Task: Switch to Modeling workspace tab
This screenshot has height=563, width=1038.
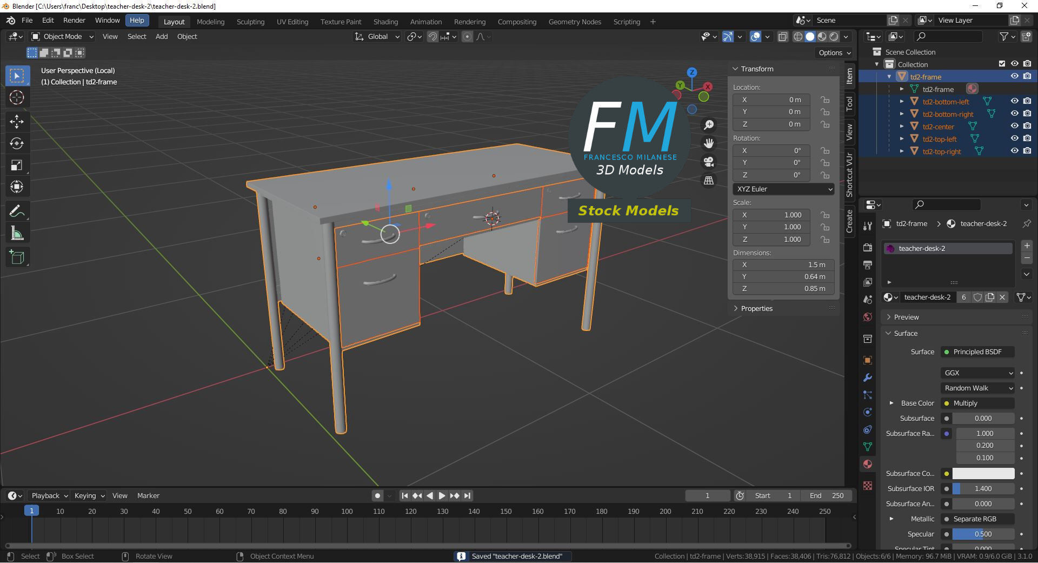Action: (210, 22)
